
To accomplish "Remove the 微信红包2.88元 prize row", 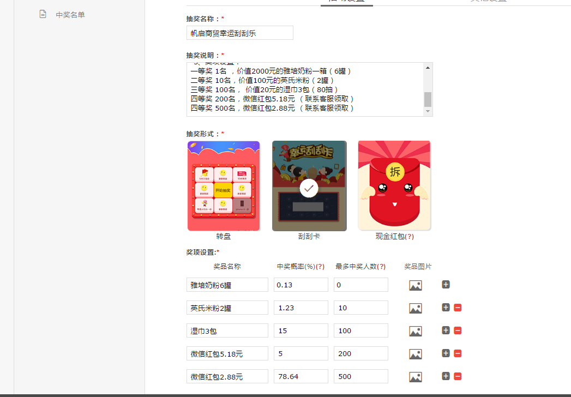I will [458, 377].
